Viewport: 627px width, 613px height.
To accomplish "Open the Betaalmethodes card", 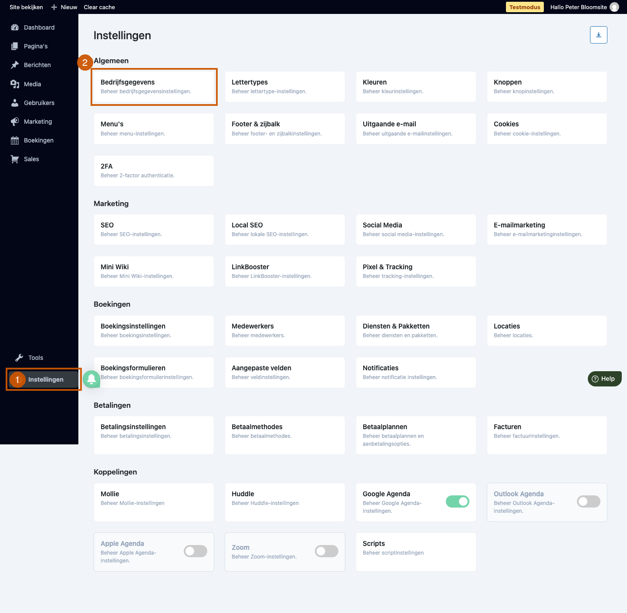I will pyautogui.click(x=285, y=435).
